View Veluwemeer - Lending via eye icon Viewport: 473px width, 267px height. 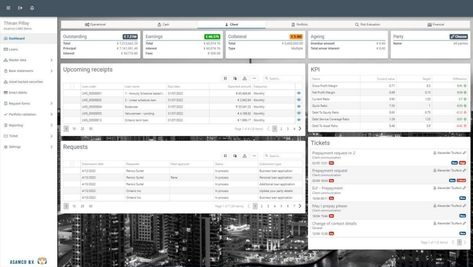coord(299,113)
